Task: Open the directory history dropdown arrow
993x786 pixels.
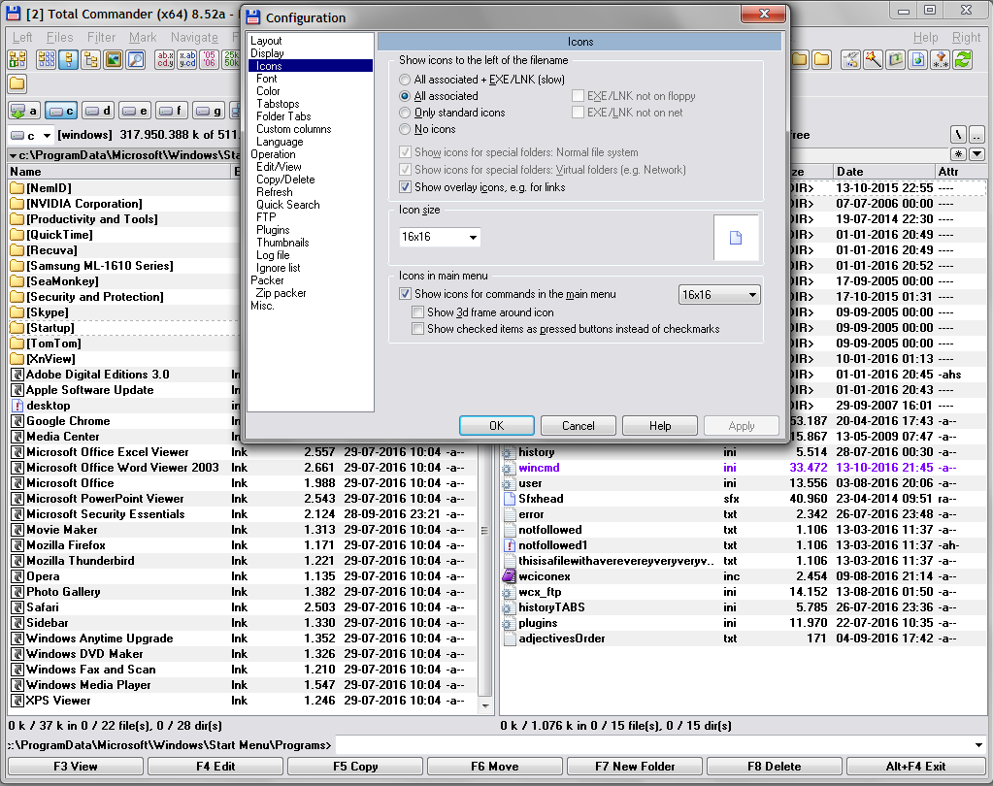Action: (977, 153)
